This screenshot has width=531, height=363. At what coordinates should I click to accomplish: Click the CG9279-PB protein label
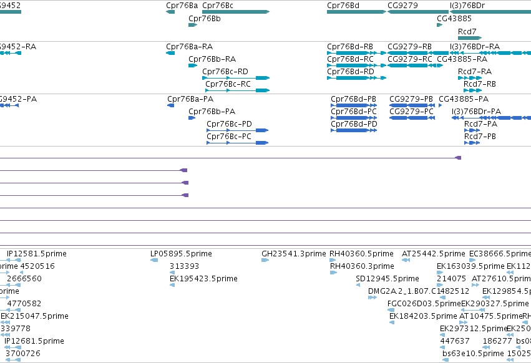tap(411, 99)
